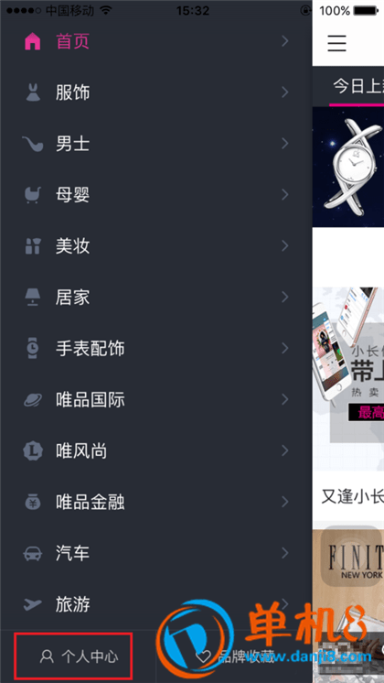The width and height of the screenshot is (384, 683).
Task: Open the crossed-band watch product banner
Action: pos(348,167)
